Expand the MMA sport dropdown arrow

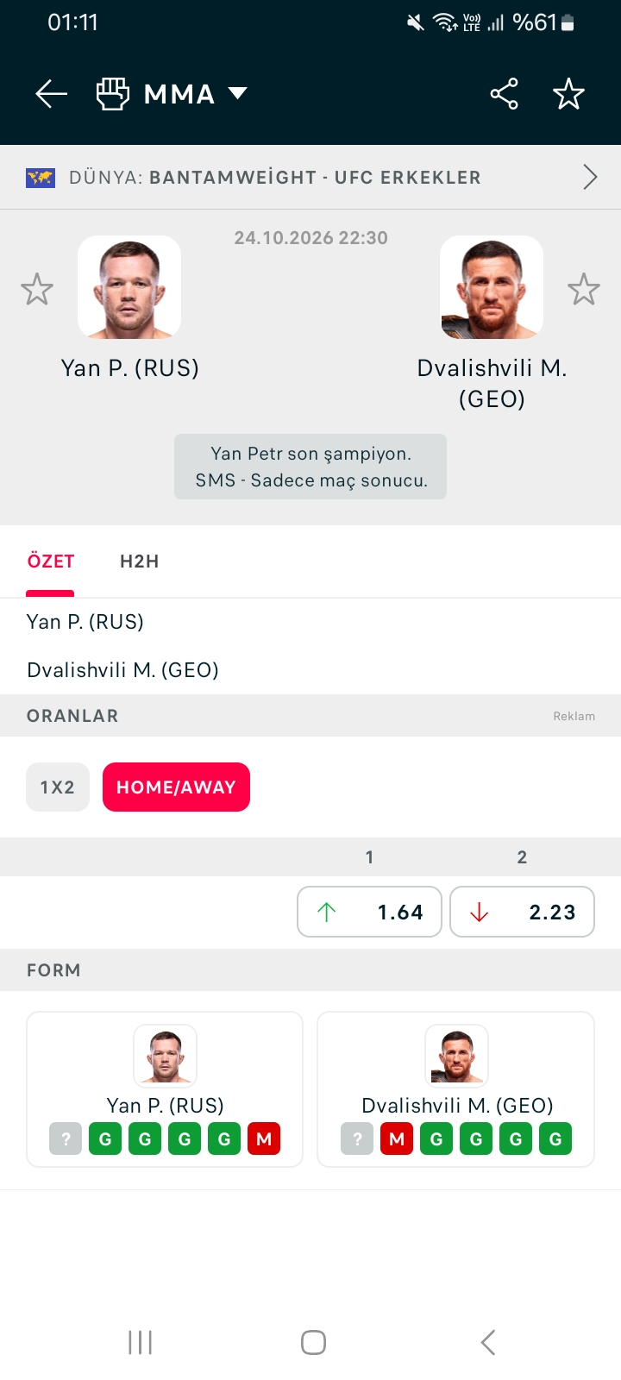pos(237,93)
